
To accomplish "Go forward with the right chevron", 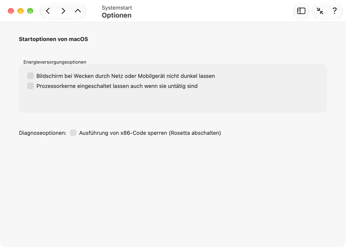I will coord(63,11).
